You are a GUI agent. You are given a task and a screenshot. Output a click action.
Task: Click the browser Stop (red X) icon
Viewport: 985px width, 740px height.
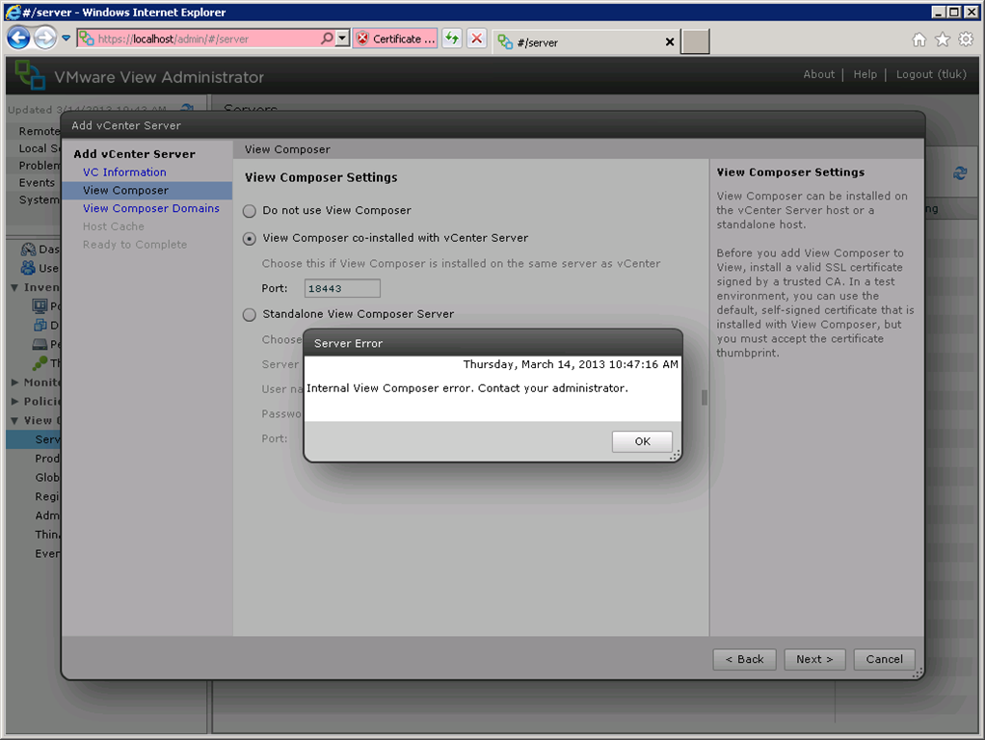477,39
